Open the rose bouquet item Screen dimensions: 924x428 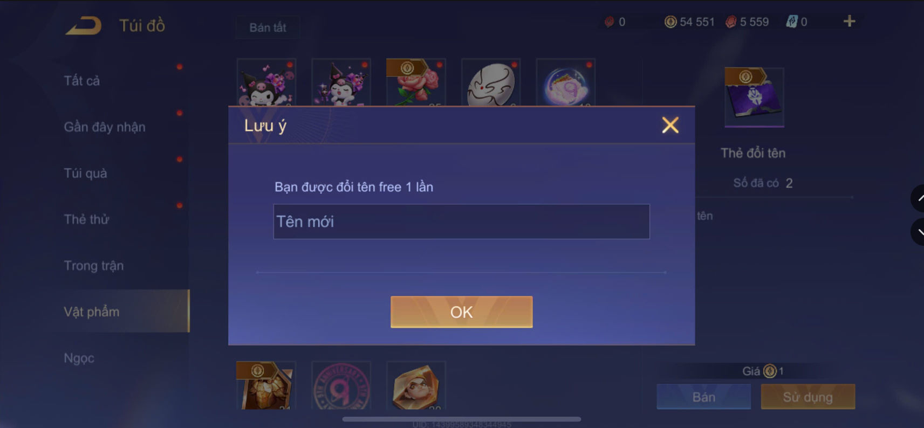pos(416,82)
